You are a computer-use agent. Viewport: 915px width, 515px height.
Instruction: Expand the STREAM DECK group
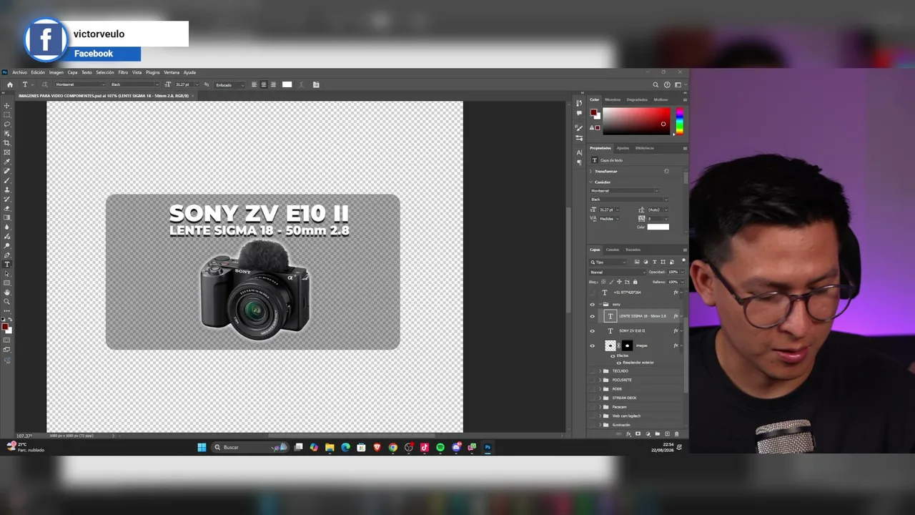click(600, 398)
